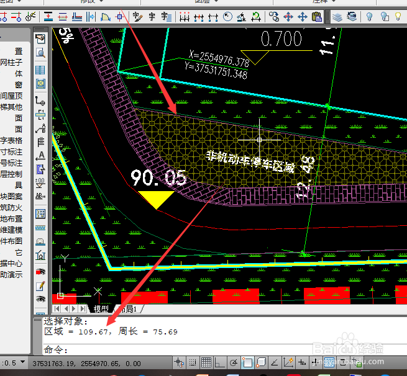Go to previous layout tab arrow
Screen dimensions: 407x376
point(66,308)
